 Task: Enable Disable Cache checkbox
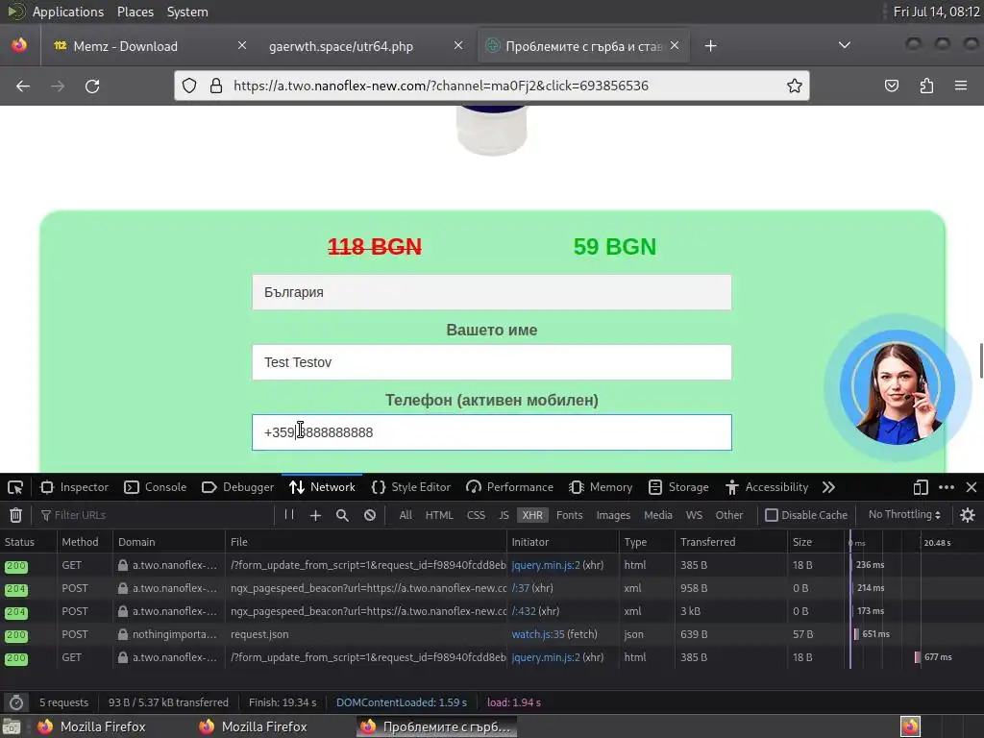coord(772,515)
